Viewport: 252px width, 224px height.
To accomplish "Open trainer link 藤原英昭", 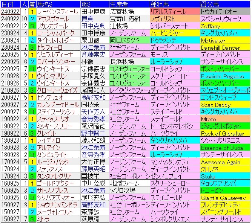I will tap(93, 169).
